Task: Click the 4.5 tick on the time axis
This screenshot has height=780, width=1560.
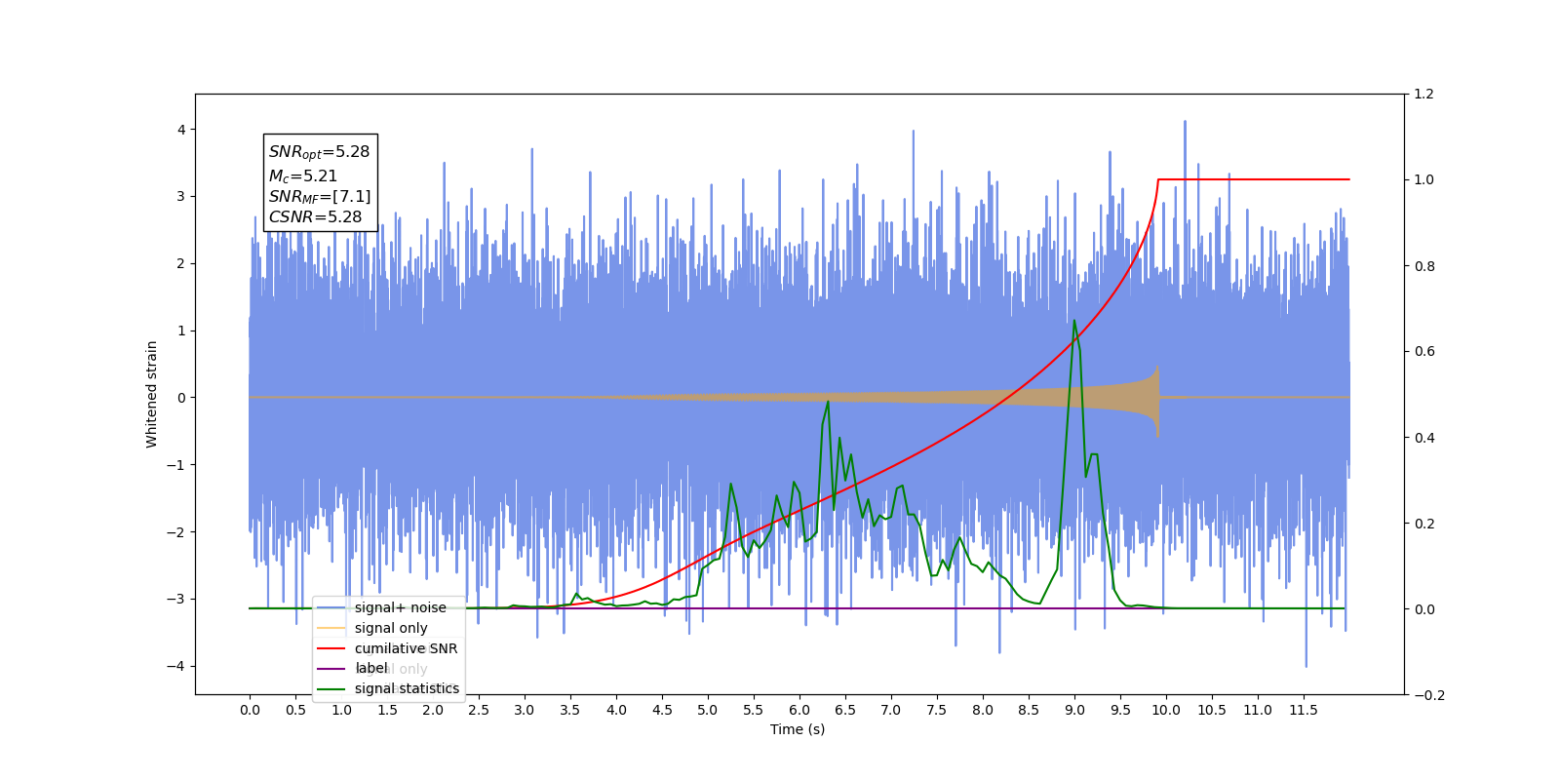Action: click(x=662, y=710)
